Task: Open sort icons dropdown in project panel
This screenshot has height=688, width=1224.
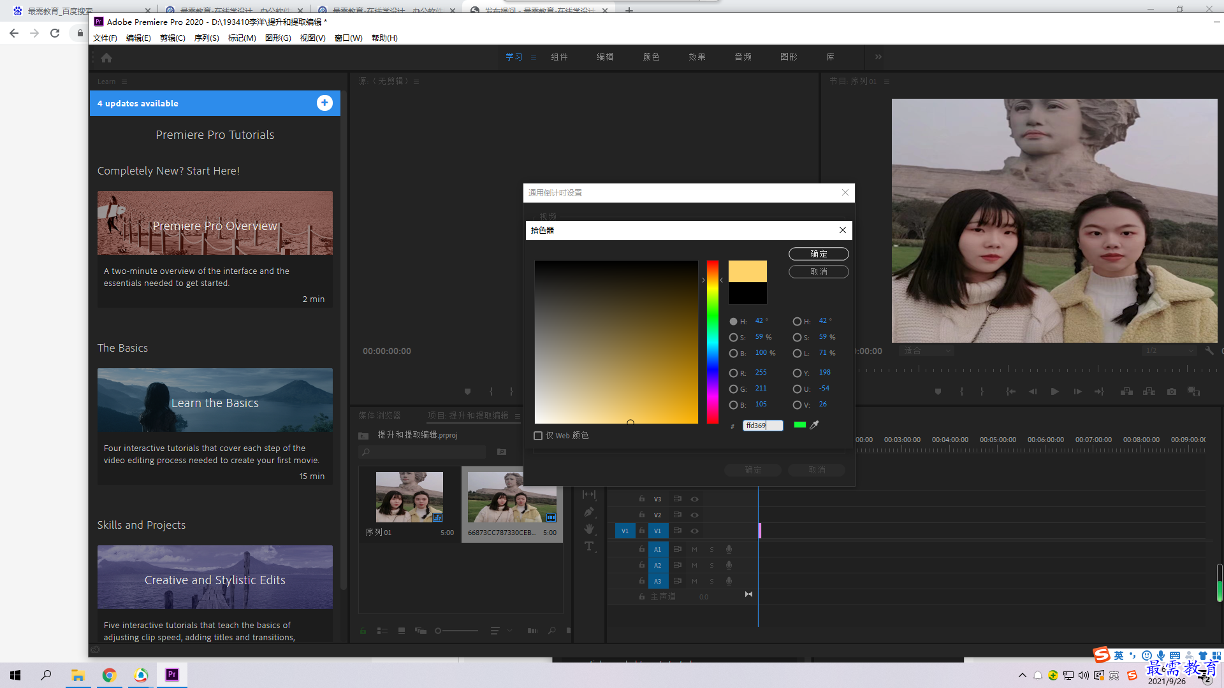Action: click(x=501, y=631)
